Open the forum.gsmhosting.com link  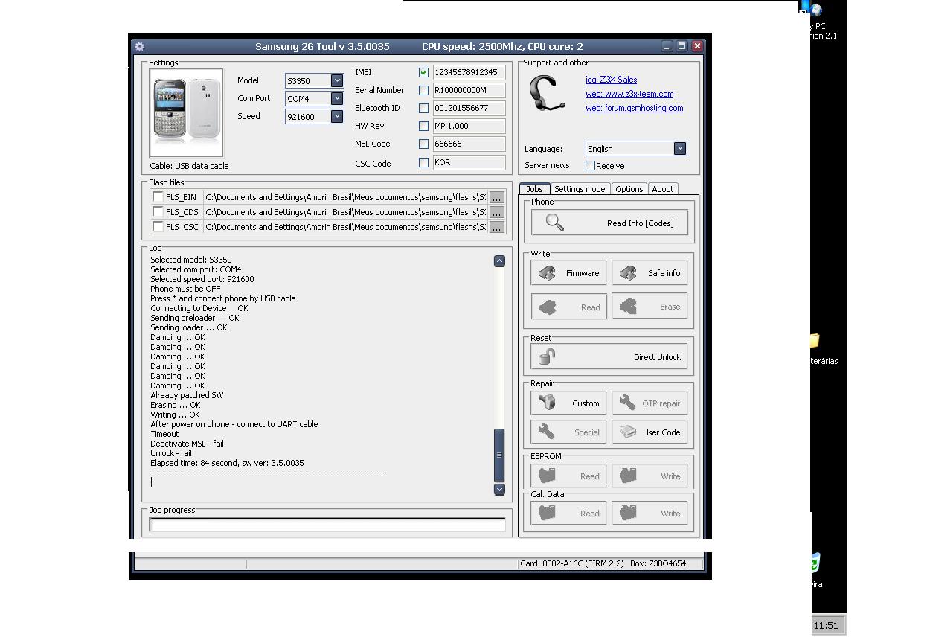pyautogui.click(x=634, y=108)
